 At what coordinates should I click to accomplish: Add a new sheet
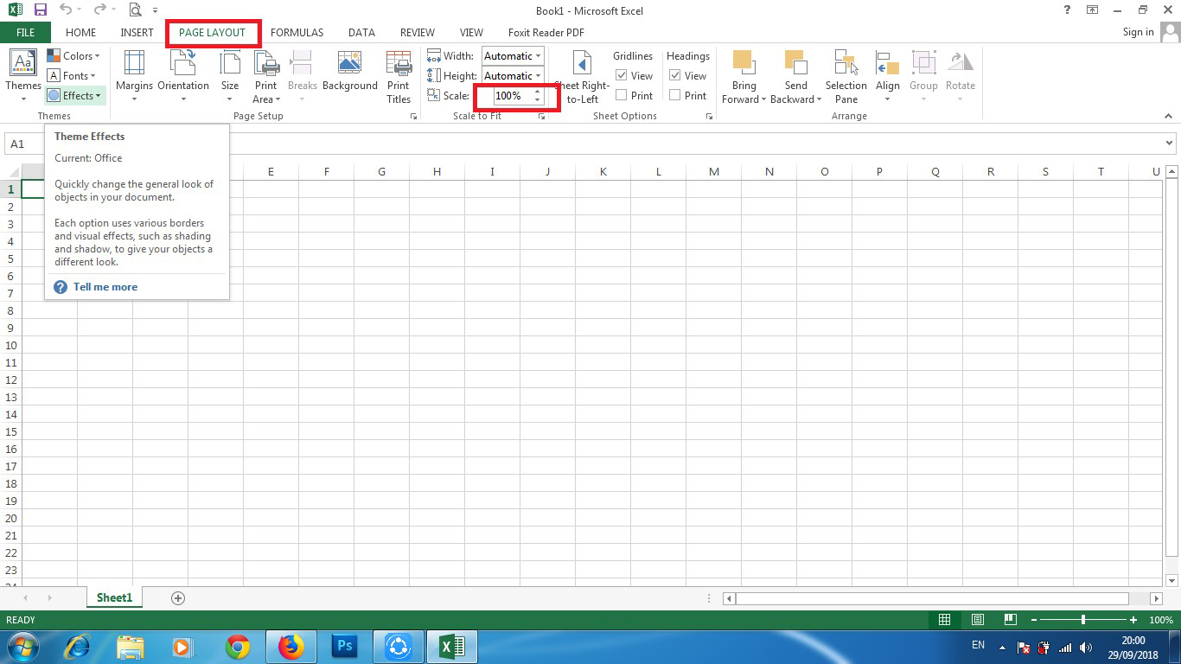point(178,598)
